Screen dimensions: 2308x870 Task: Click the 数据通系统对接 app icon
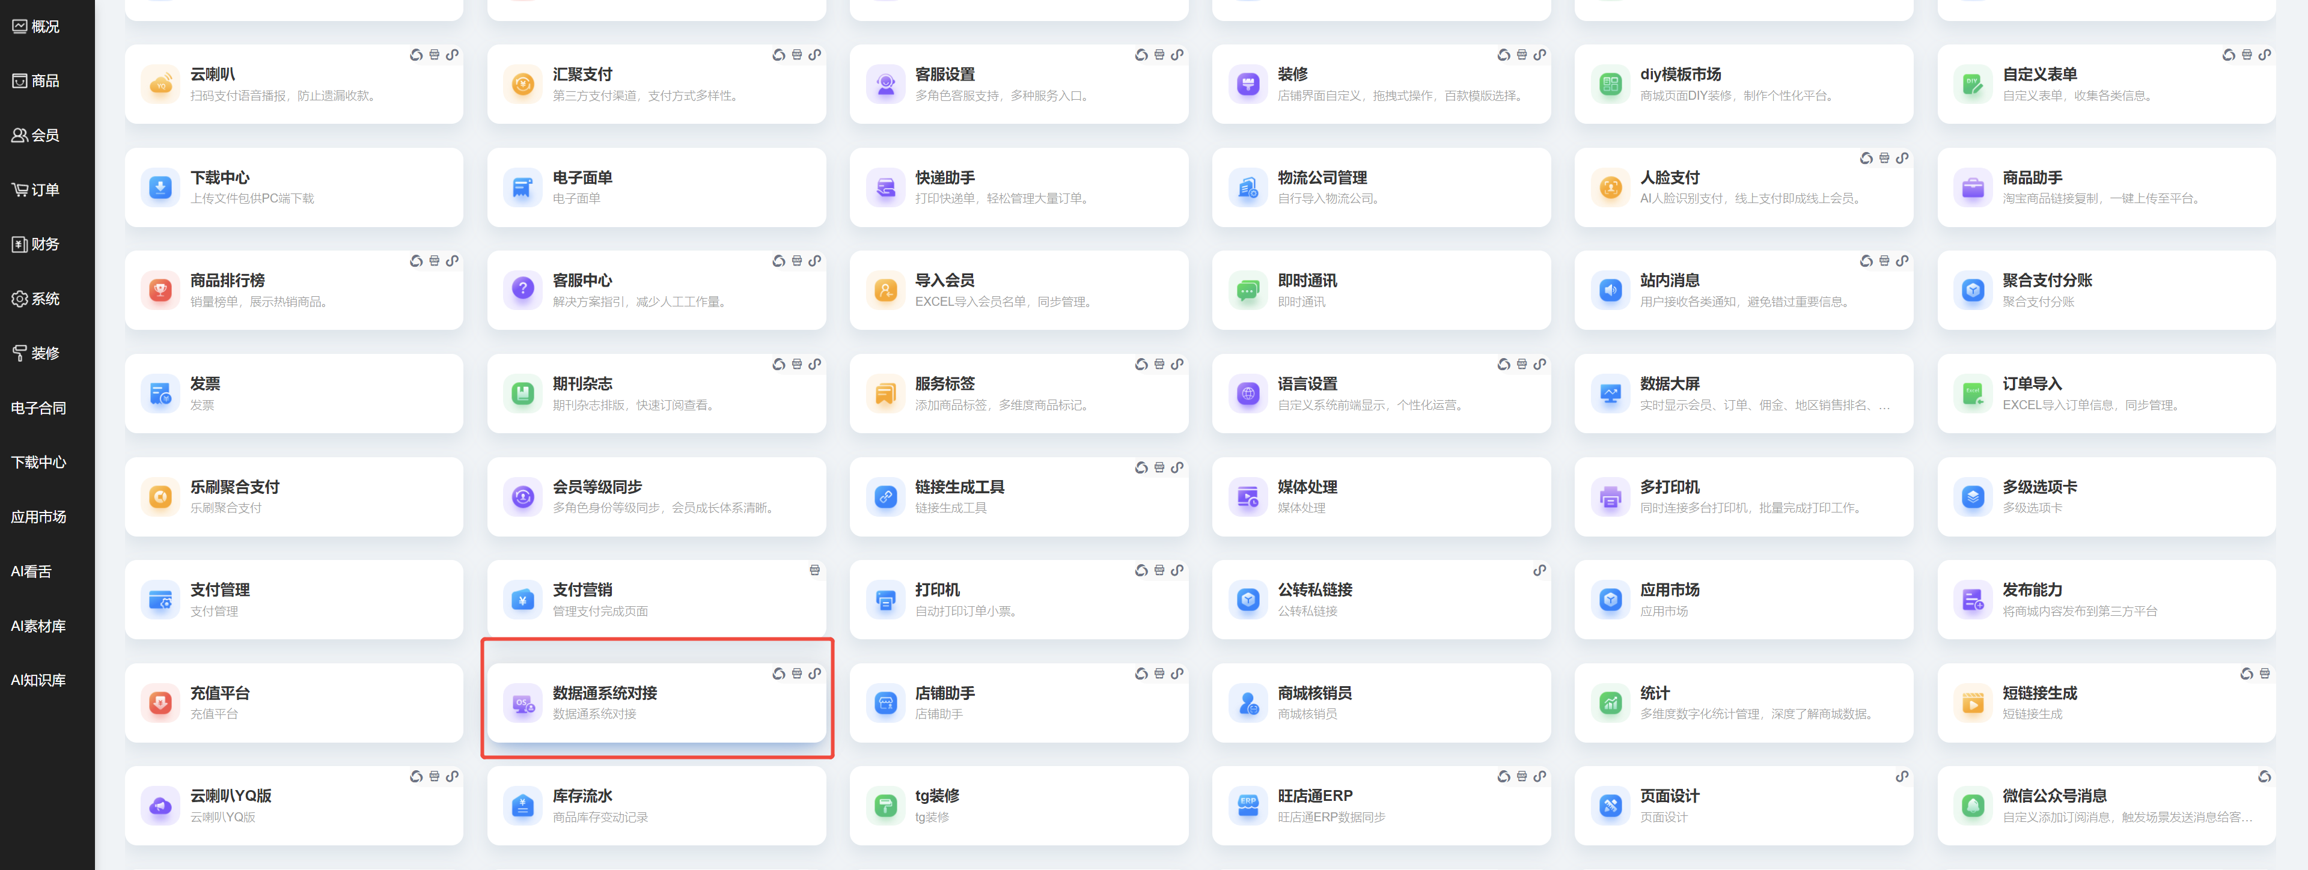click(522, 704)
